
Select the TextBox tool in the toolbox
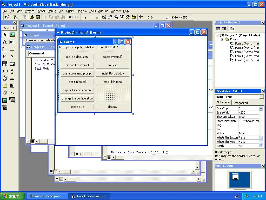pyautogui.click(x=12, y=42)
